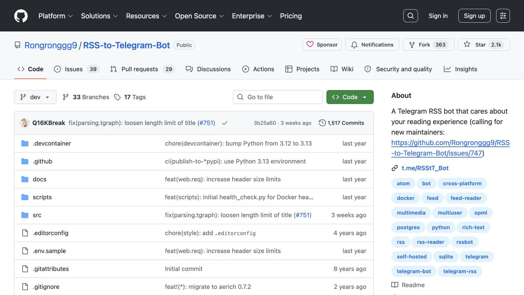The image size is (524, 295).
Task: Click the .github folder icon
Action: 25,161
